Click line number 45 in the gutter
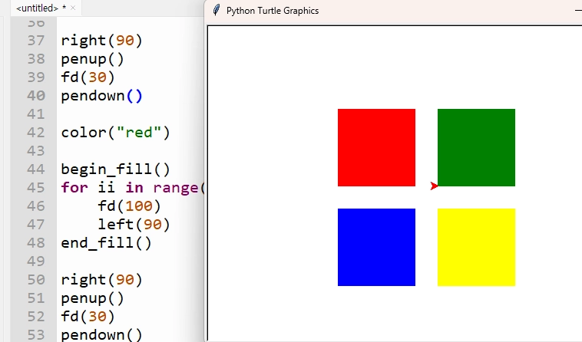Screen dimensions: 582x342 pos(36,188)
